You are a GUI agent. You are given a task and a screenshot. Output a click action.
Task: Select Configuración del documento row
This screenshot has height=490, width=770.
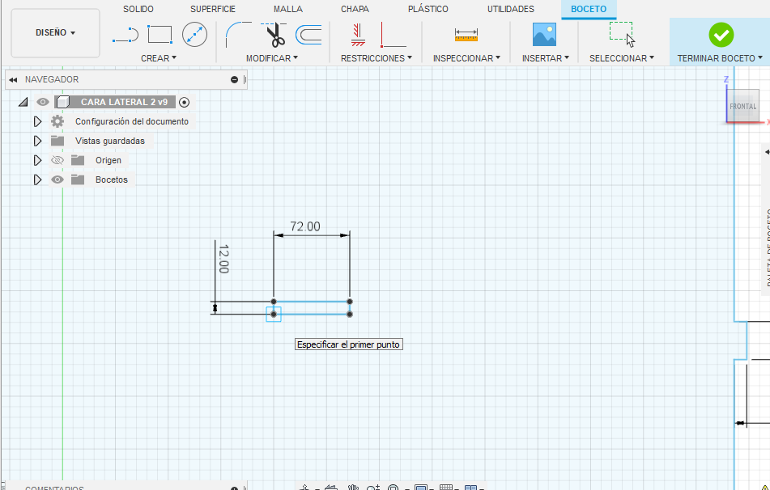click(132, 121)
